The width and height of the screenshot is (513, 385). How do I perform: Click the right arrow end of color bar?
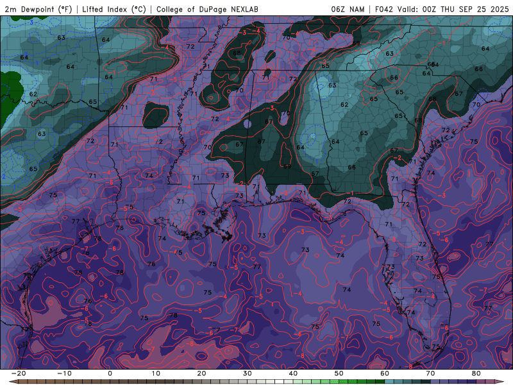click(x=500, y=382)
